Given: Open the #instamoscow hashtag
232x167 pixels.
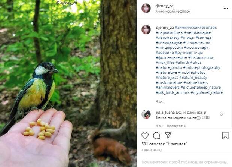Looking at the screenshot, I should pos(201,57).
